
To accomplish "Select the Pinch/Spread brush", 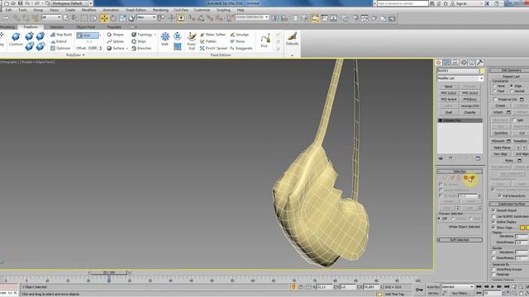I will click(213, 48).
